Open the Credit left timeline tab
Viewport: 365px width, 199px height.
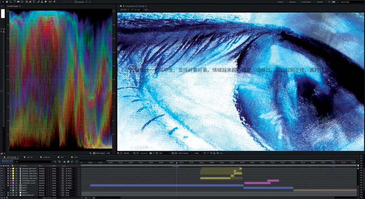tap(46, 157)
